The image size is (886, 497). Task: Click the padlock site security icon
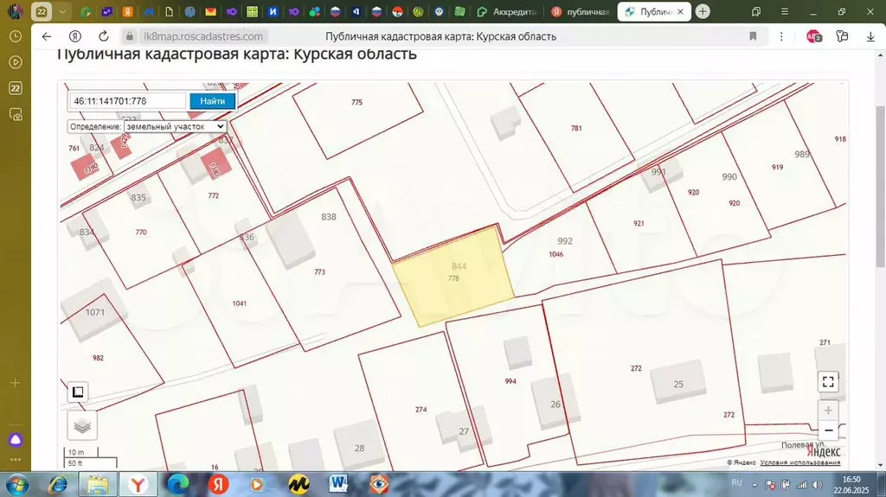coord(130,36)
